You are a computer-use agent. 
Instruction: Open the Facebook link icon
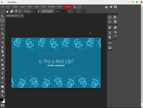(x=115, y=7)
